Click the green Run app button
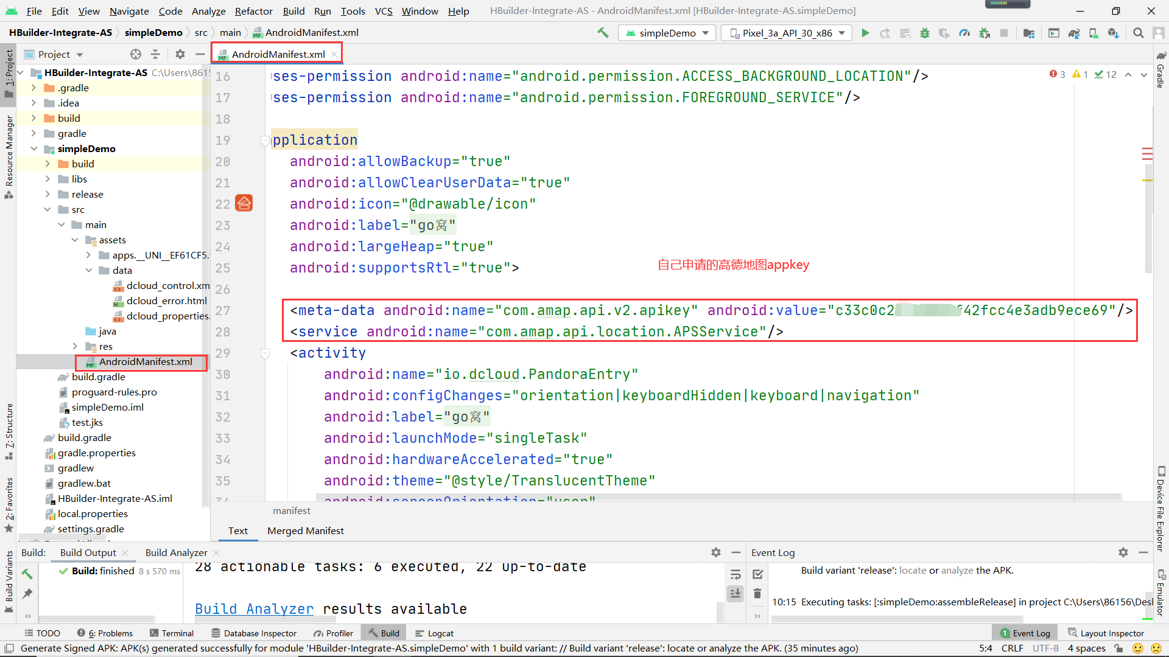Viewport: 1169px width, 657px height. [x=865, y=33]
